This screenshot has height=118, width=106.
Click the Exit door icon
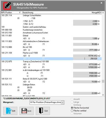coord(41,111)
